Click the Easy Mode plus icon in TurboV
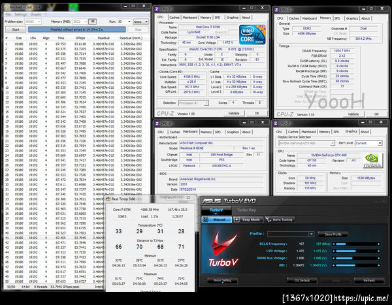Viewport: 392px width, 305px height. [237, 219]
